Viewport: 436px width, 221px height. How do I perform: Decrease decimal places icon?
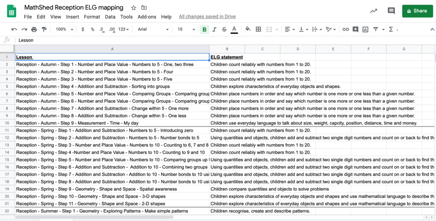102,29
